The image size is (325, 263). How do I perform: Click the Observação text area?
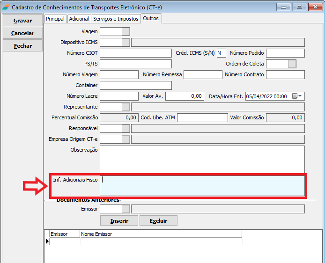click(202, 159)
